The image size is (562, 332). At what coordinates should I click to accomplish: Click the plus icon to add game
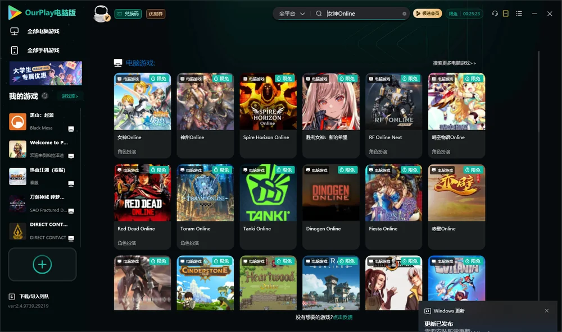click(x=42, y=264)
